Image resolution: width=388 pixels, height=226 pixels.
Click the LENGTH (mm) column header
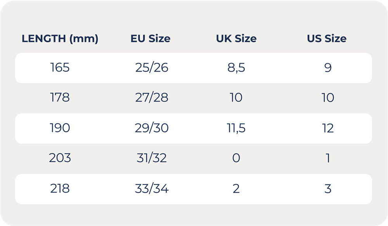pos(60,39)
